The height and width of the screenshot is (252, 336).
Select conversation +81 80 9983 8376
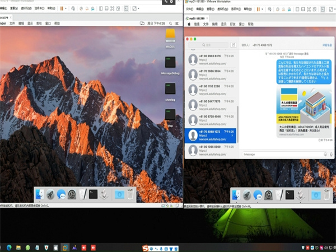coord(212,59)
